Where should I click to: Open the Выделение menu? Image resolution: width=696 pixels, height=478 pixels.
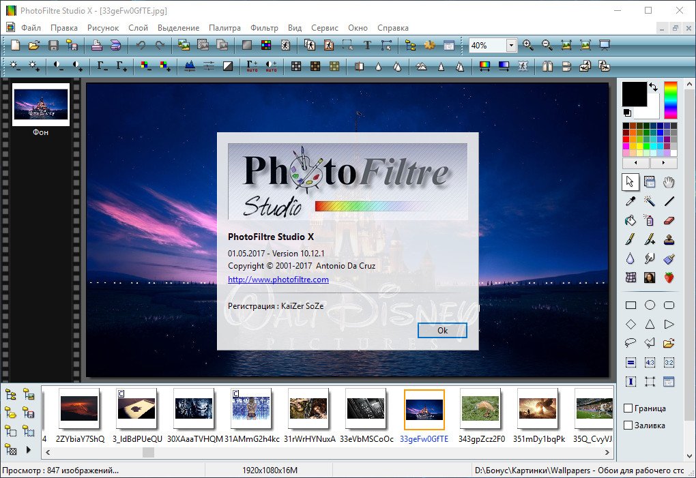click(178, 28)
